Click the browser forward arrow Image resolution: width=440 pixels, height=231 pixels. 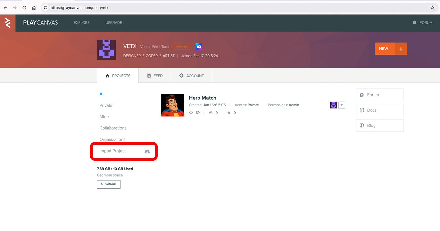pyautogui.click(x=15, y=7)
